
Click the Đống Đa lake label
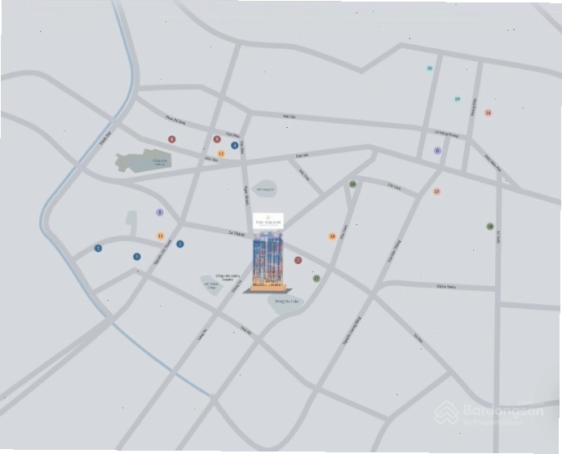click(x=287, y=302)
